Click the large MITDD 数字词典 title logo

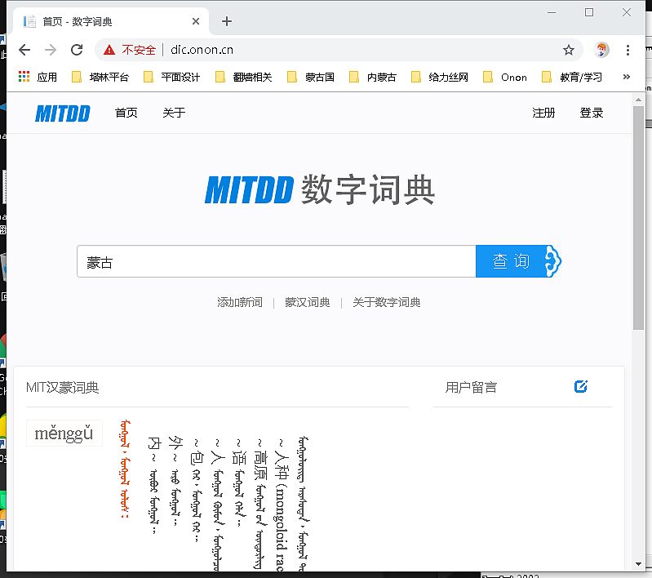pyautogui.click(x=320, y=189)
